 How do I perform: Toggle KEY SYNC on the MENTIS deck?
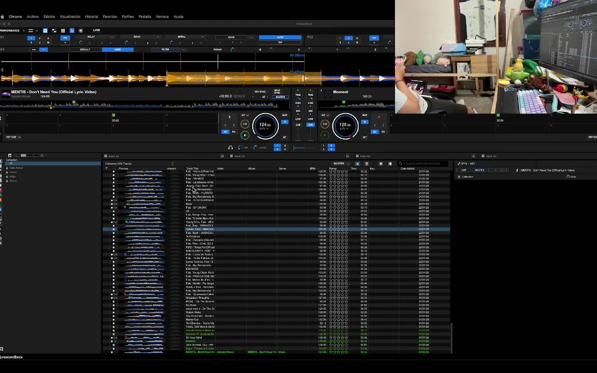coord(260,92)
